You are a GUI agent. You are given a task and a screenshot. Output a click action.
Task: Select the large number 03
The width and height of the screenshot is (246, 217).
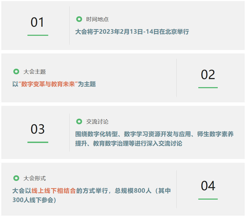click(x=38, y=129)
